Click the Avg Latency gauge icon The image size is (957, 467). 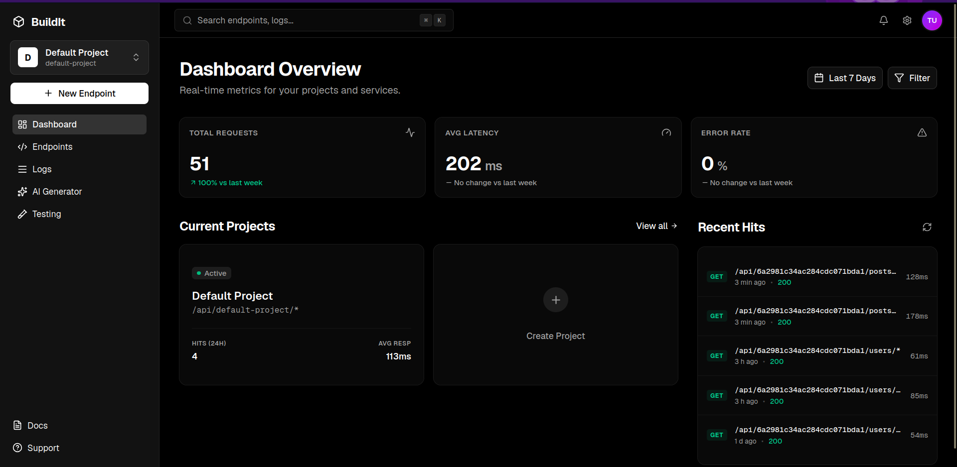[666, 132]
